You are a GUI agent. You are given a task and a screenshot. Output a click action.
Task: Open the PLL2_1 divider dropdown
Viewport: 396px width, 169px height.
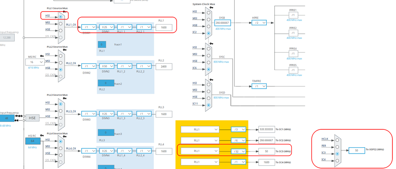144,27
